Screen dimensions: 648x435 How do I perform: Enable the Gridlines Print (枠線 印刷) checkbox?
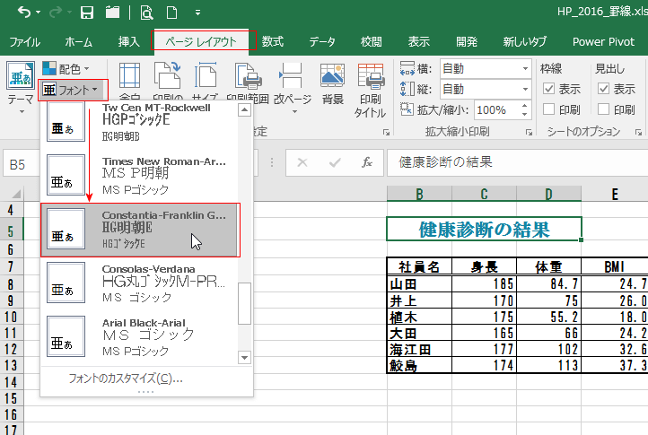pyautogui.click(x=548, y=109)
